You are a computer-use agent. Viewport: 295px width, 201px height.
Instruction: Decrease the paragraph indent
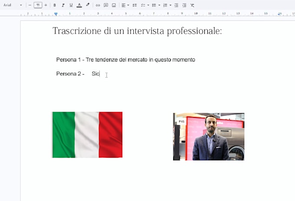[176, 5]
